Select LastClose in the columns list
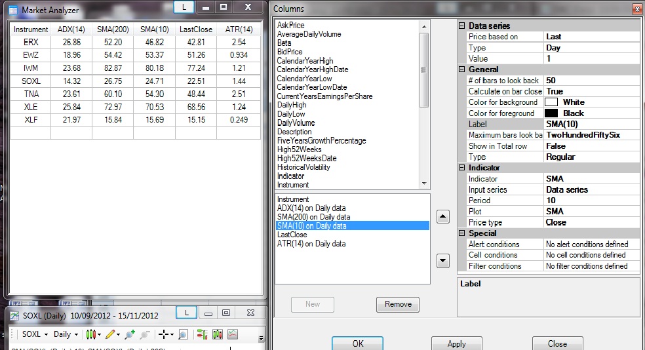 pos(292,235)
